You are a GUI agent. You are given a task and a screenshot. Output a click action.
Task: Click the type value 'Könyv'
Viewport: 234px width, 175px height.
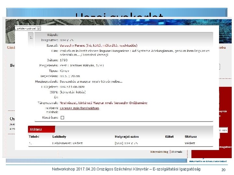[64, 71]
